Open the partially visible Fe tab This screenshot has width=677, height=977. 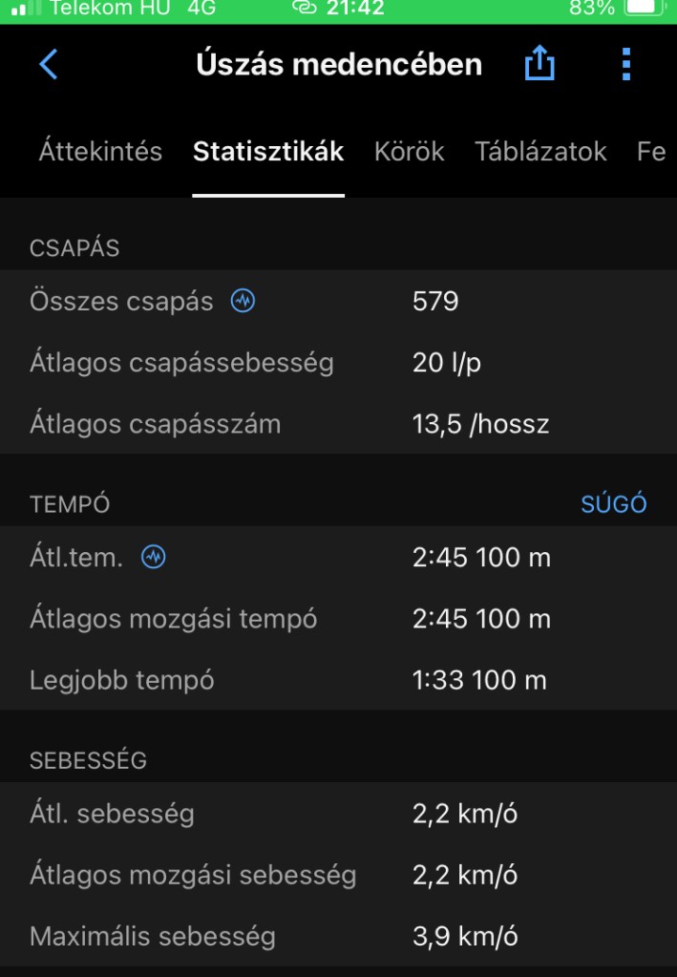pyautogui.click(x=651, y=151)
